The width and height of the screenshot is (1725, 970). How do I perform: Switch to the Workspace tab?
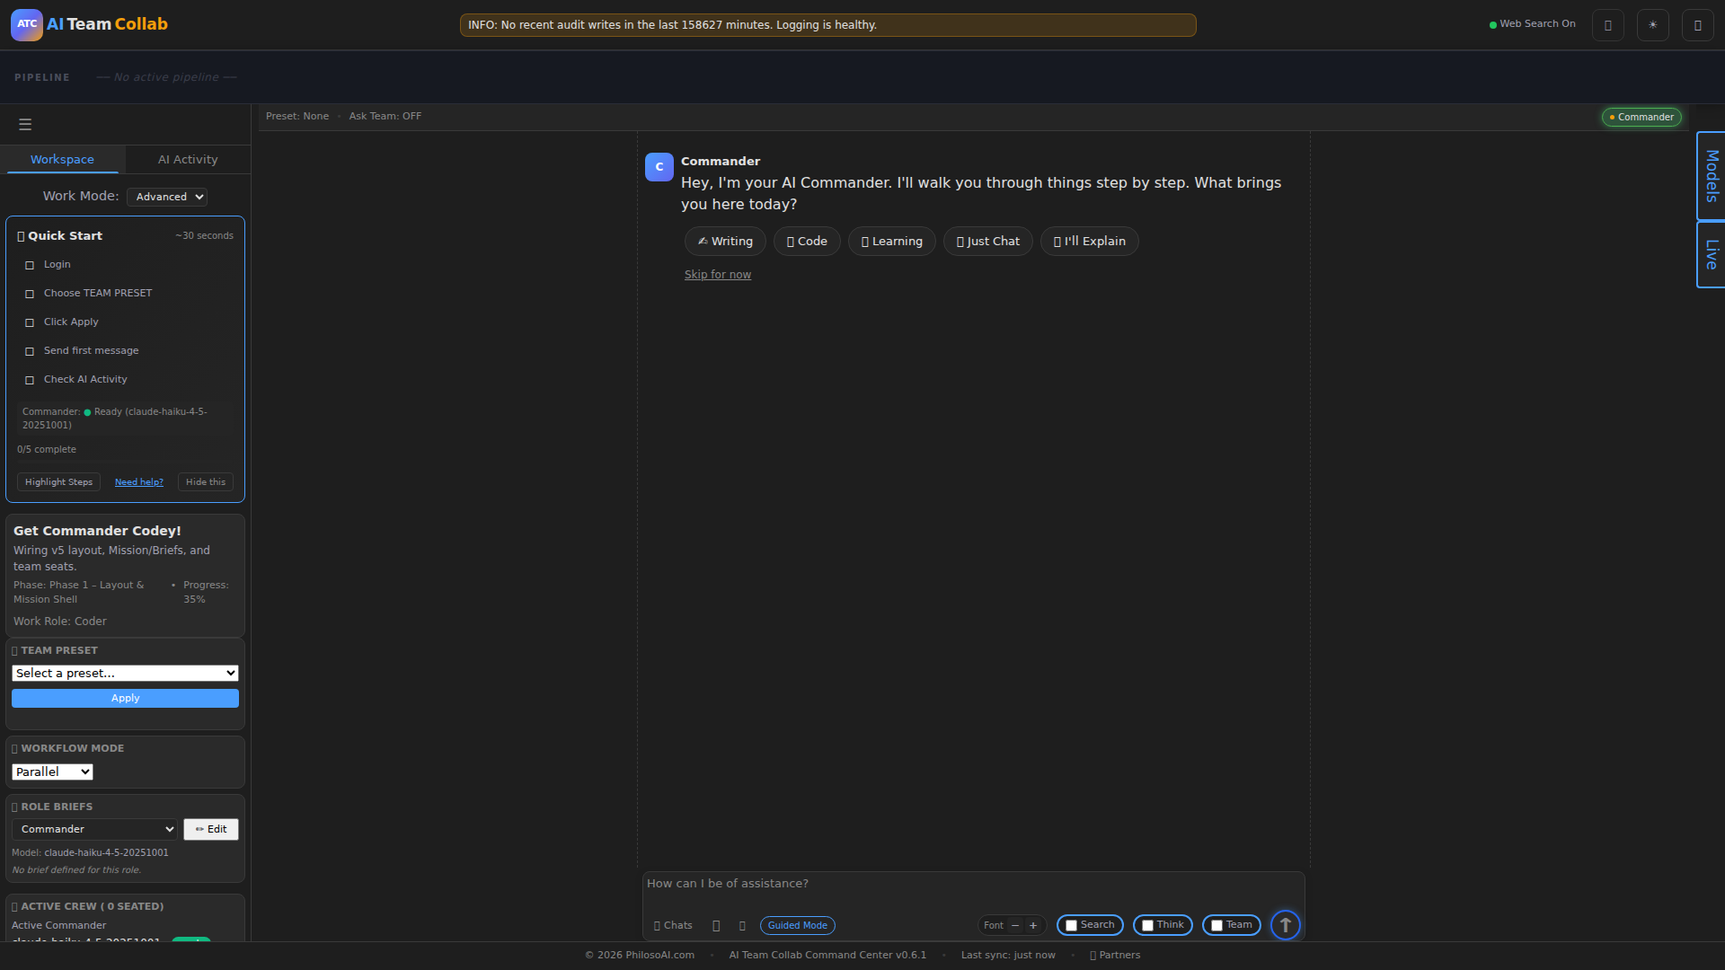62,160
